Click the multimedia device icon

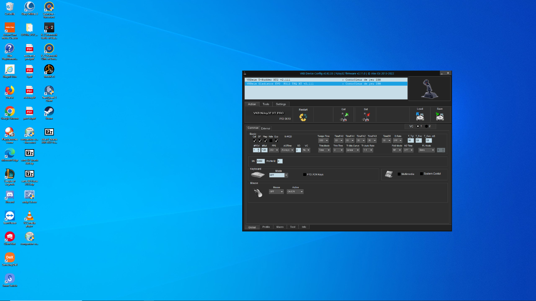(389, 174)
